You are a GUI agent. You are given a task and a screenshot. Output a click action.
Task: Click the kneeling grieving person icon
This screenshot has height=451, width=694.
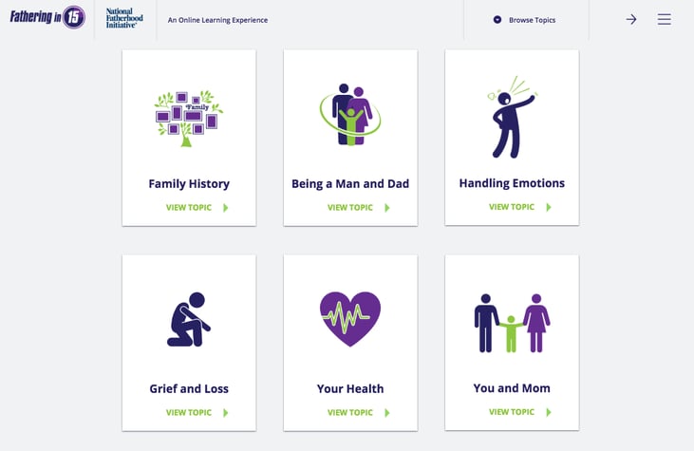pyautogui.click(x=189, y=319)
